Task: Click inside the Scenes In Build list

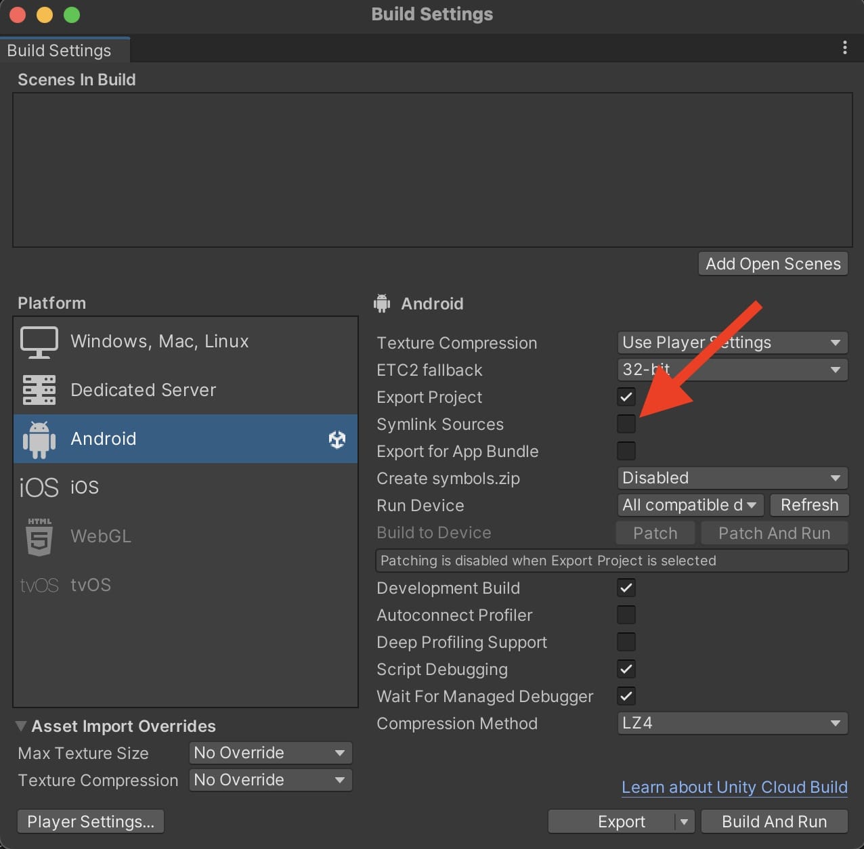Action: 432,169
